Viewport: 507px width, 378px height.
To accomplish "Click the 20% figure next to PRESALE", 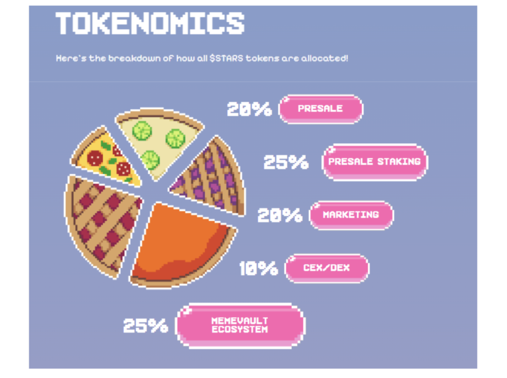I will click(250, 109).
